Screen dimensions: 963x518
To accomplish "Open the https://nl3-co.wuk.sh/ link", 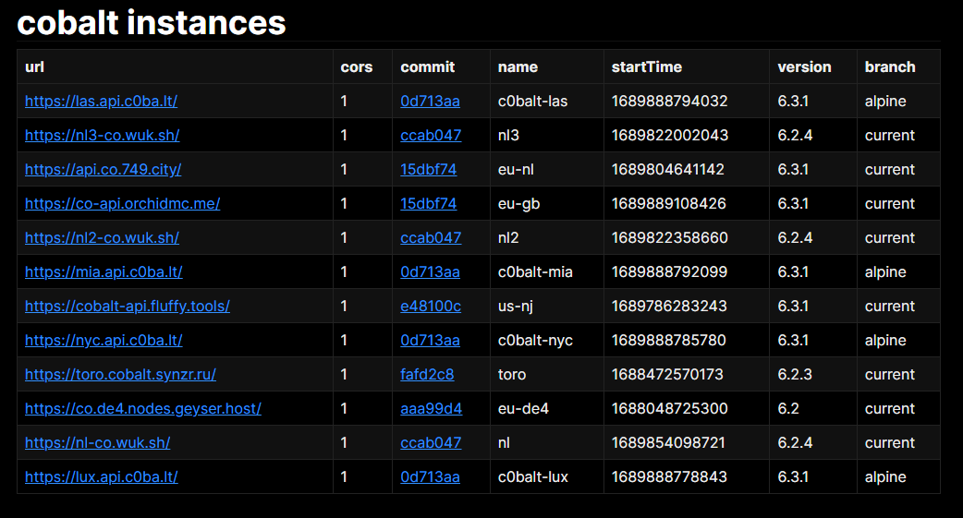I will (x=102, y=135).
